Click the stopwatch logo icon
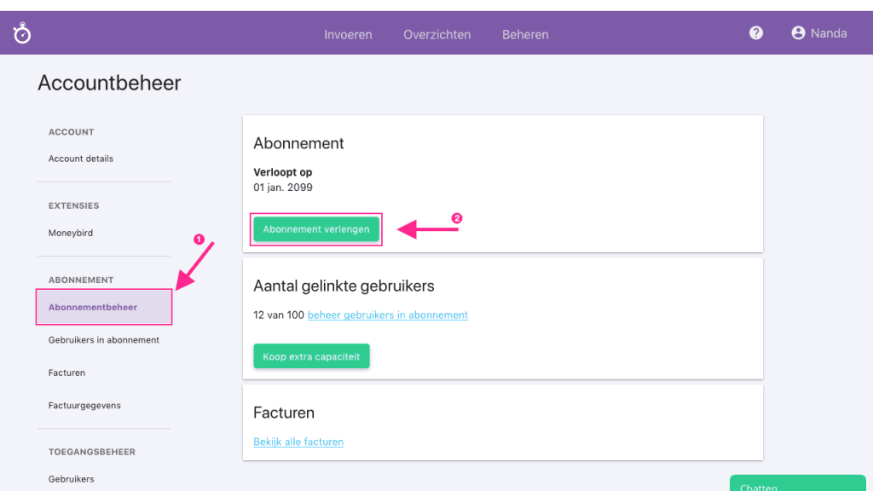 click(x=21, y=33)
